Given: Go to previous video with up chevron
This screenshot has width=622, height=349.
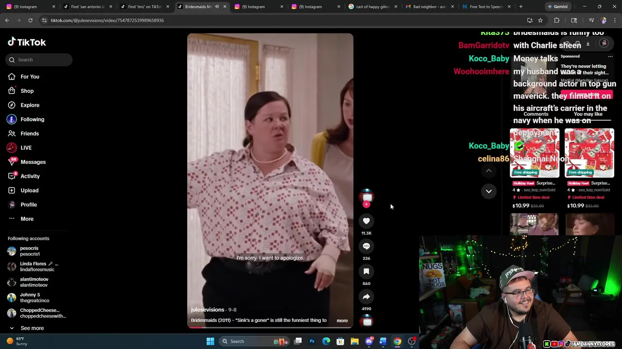Looking at the screenshot, I should [489, 171].
